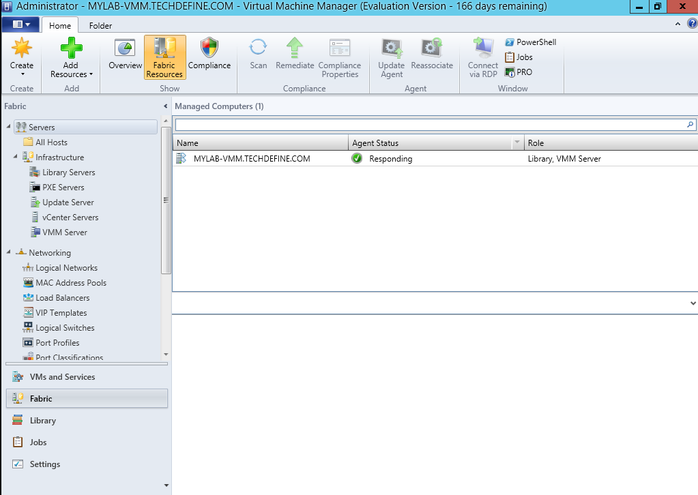This screenshot has height=495, width=698.
Task: Click the Update Agent icon
Action: point(392,48)
